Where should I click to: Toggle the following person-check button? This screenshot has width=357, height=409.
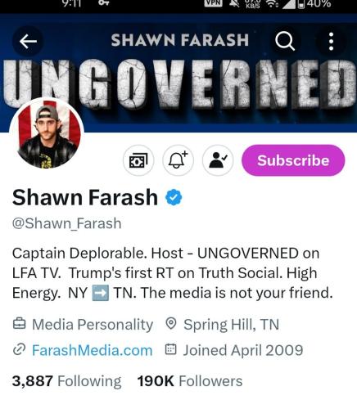[x=218, y=160]
